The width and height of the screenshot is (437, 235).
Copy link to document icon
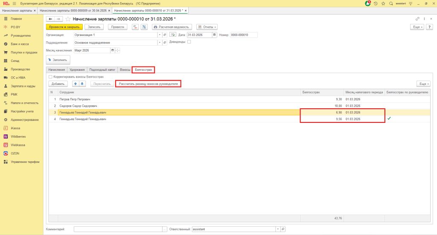pyautogui.click(x=417, y=19)
